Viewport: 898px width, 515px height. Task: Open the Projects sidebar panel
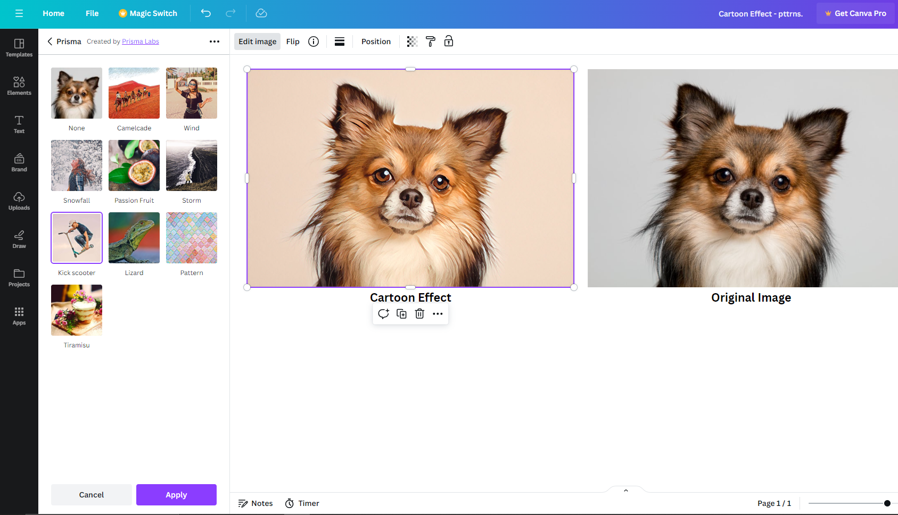(x=19, y=278)
